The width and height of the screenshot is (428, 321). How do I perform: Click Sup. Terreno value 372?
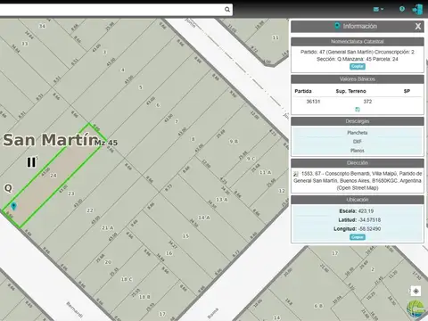[x=367, y=102]
